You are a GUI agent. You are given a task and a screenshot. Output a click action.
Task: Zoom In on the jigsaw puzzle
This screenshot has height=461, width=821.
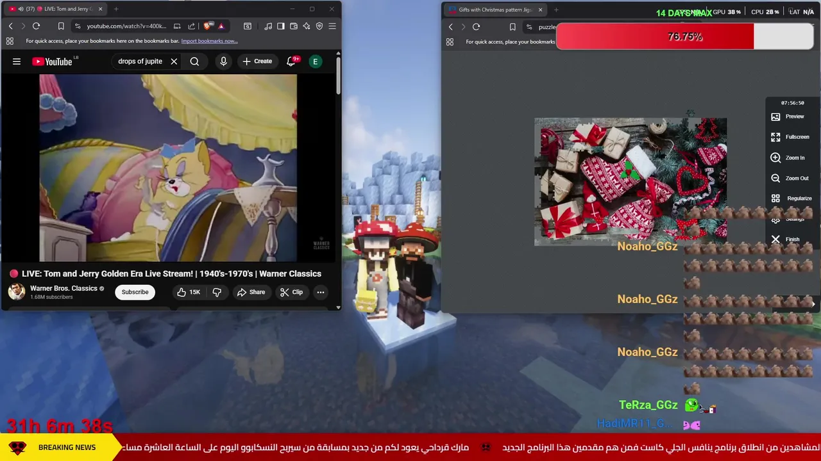pos(788,158)
